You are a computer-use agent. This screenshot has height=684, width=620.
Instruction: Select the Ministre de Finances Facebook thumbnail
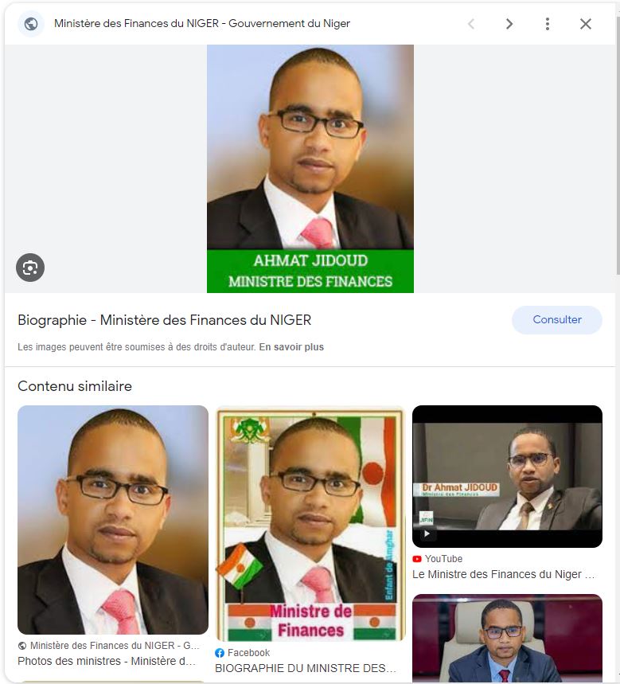(311, 524)
